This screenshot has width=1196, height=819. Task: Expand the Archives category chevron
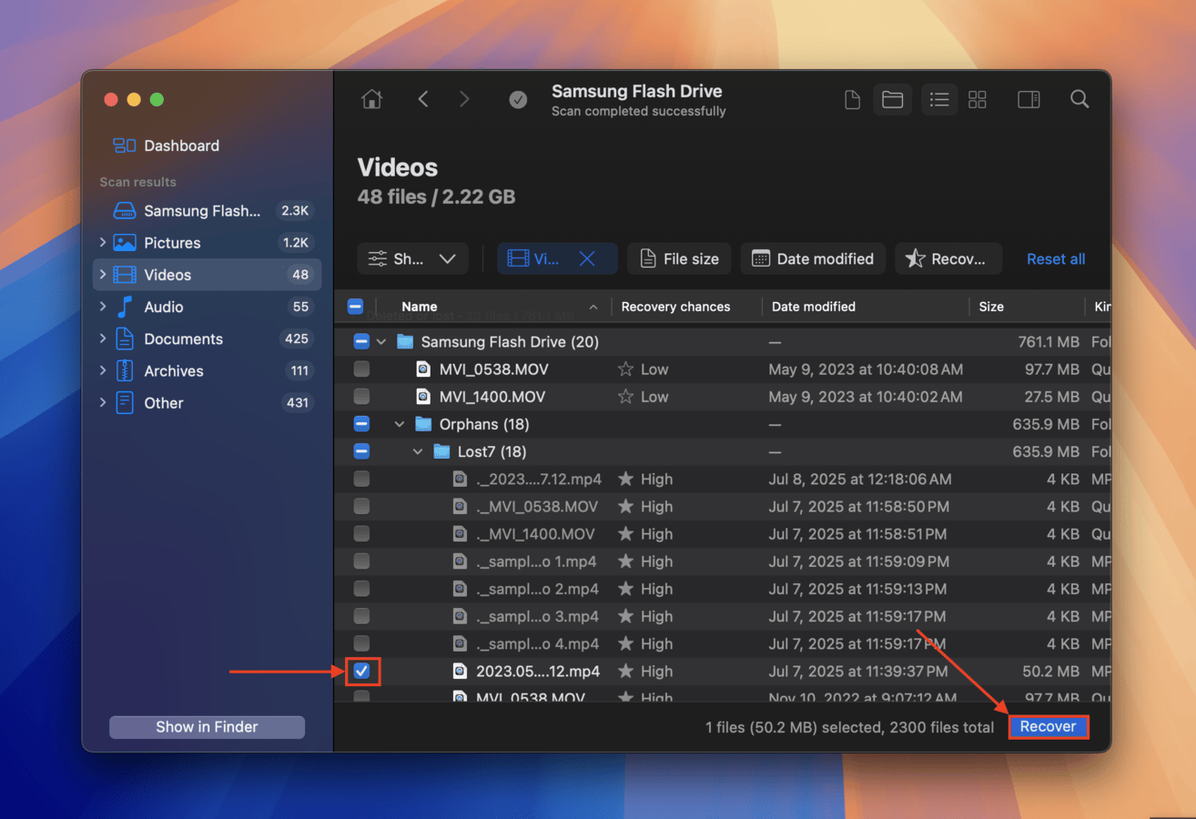pyautogui.click(x=103, y=371)
